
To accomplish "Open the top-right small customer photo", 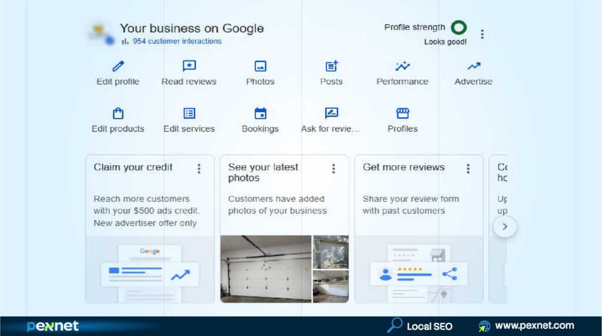I will click(330, 252).
